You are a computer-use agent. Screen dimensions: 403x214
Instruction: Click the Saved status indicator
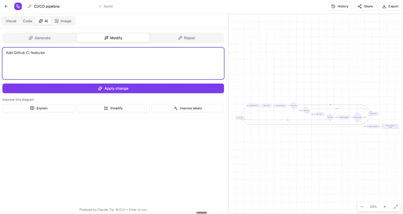106,6
